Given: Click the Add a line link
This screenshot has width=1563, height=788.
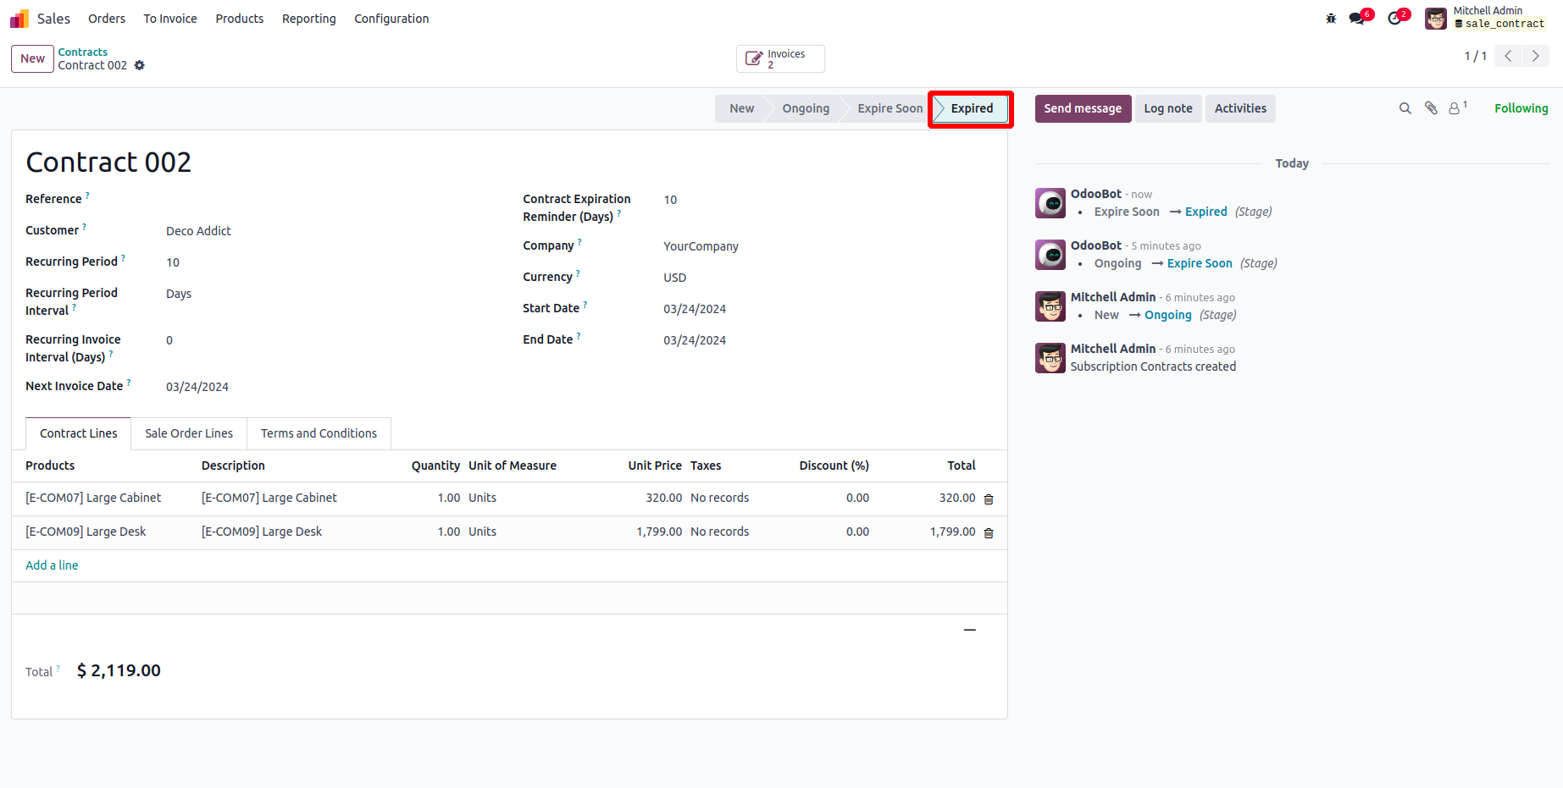Looking at the screenshot, I should pos(52,565).
